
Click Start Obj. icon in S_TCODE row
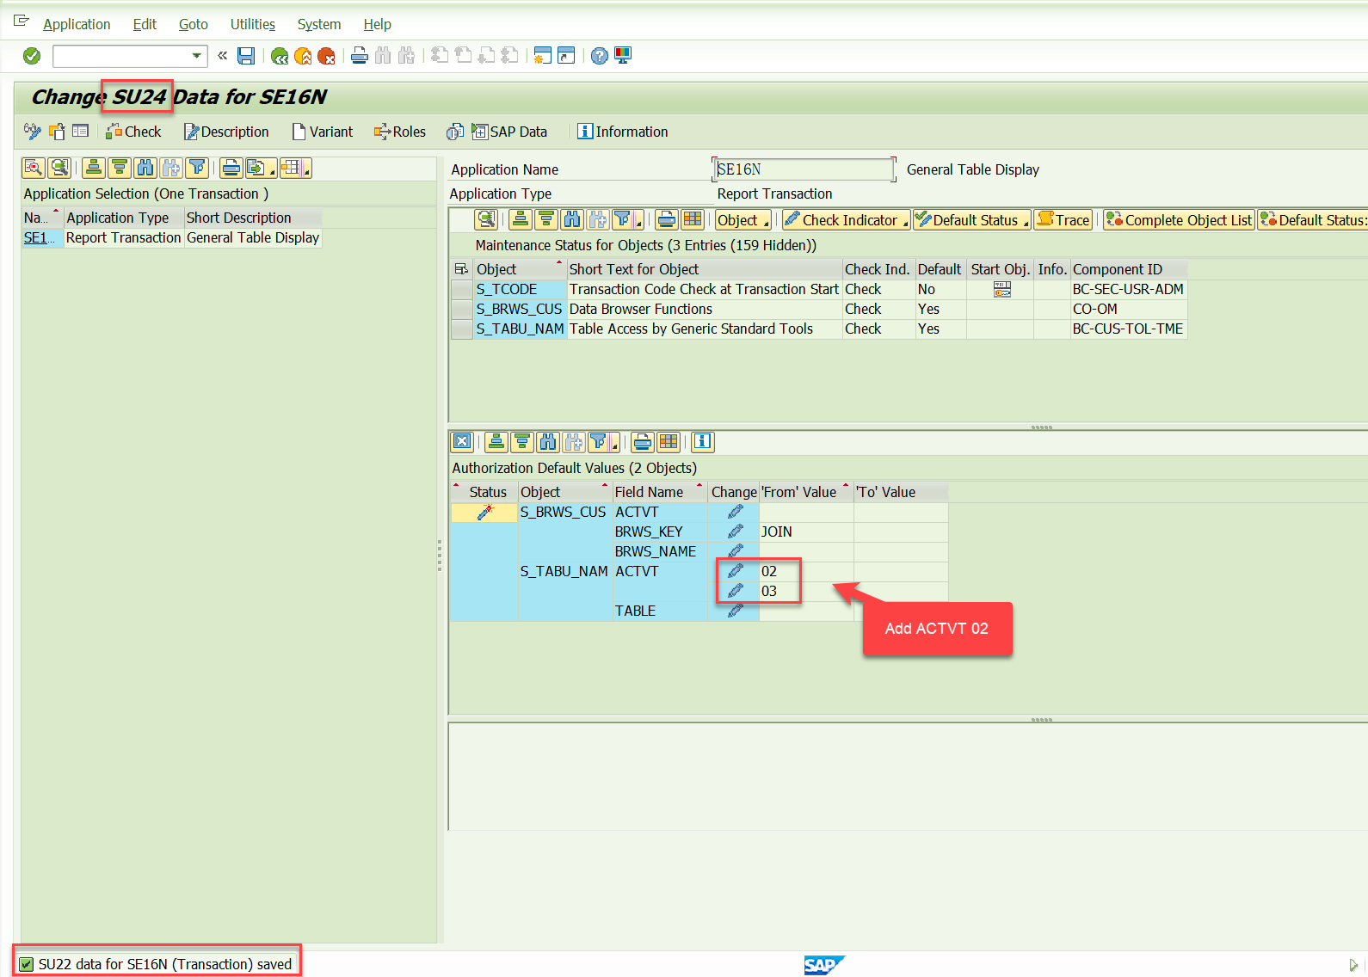tap(1001, 290)
